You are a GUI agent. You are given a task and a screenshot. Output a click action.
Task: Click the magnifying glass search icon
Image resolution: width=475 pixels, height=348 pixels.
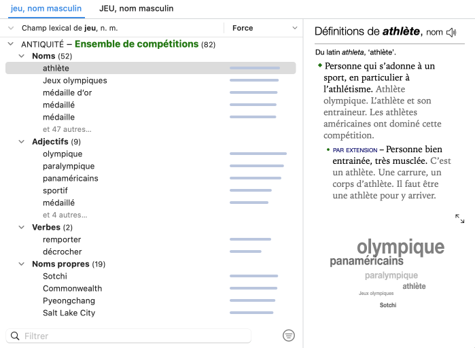point(15,336)
